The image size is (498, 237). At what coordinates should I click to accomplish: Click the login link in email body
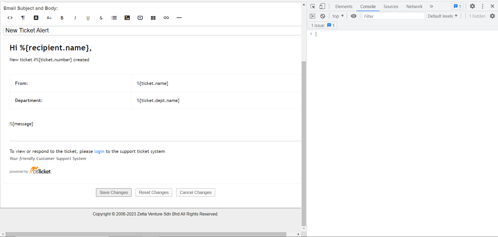click(99, 151)
